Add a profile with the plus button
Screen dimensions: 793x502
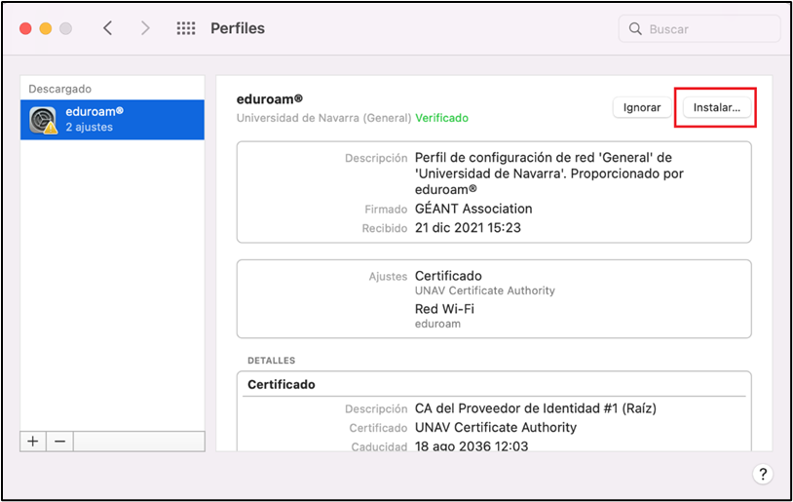click(33, 441)
